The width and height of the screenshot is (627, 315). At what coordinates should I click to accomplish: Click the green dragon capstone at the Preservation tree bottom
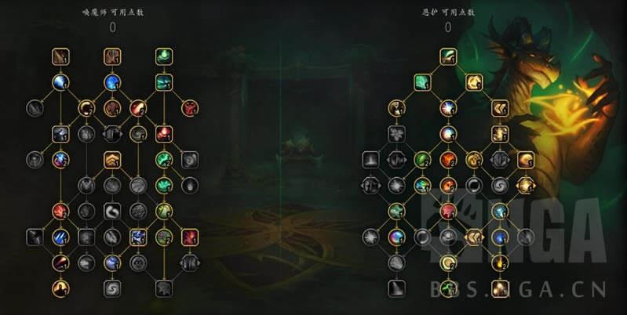[x=448, y=288]
